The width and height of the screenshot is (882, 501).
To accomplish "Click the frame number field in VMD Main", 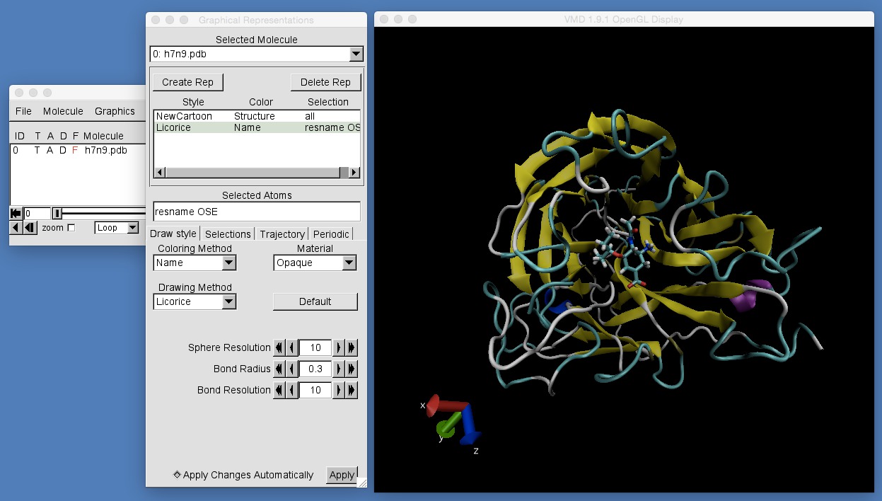I will click(37, 213).
